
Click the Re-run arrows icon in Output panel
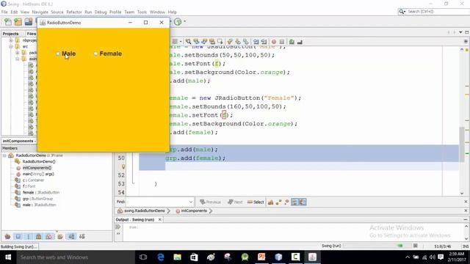pyautogui.click(x=118, y=227)
